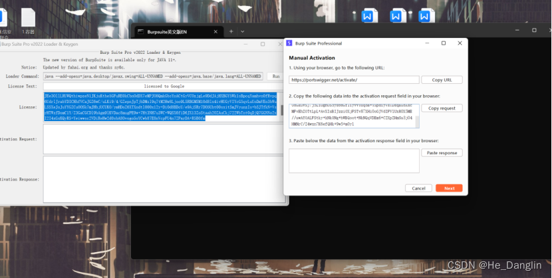Click the orange Next button
The height and width of the screenshot is (278, 552).
(x=449, y=188)
